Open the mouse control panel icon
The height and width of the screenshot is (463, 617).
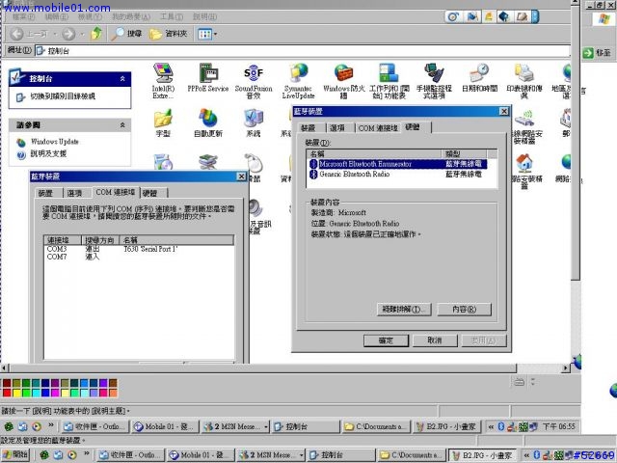pyautogui.click(x=254, y=162)
